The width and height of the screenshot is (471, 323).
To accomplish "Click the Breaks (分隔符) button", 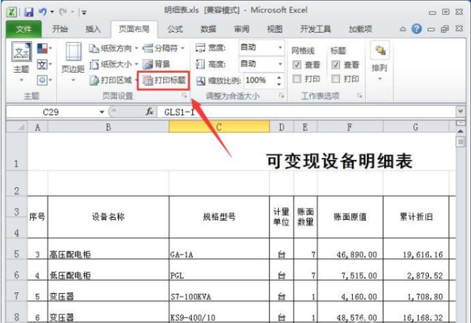I will [x=163, y=48].
